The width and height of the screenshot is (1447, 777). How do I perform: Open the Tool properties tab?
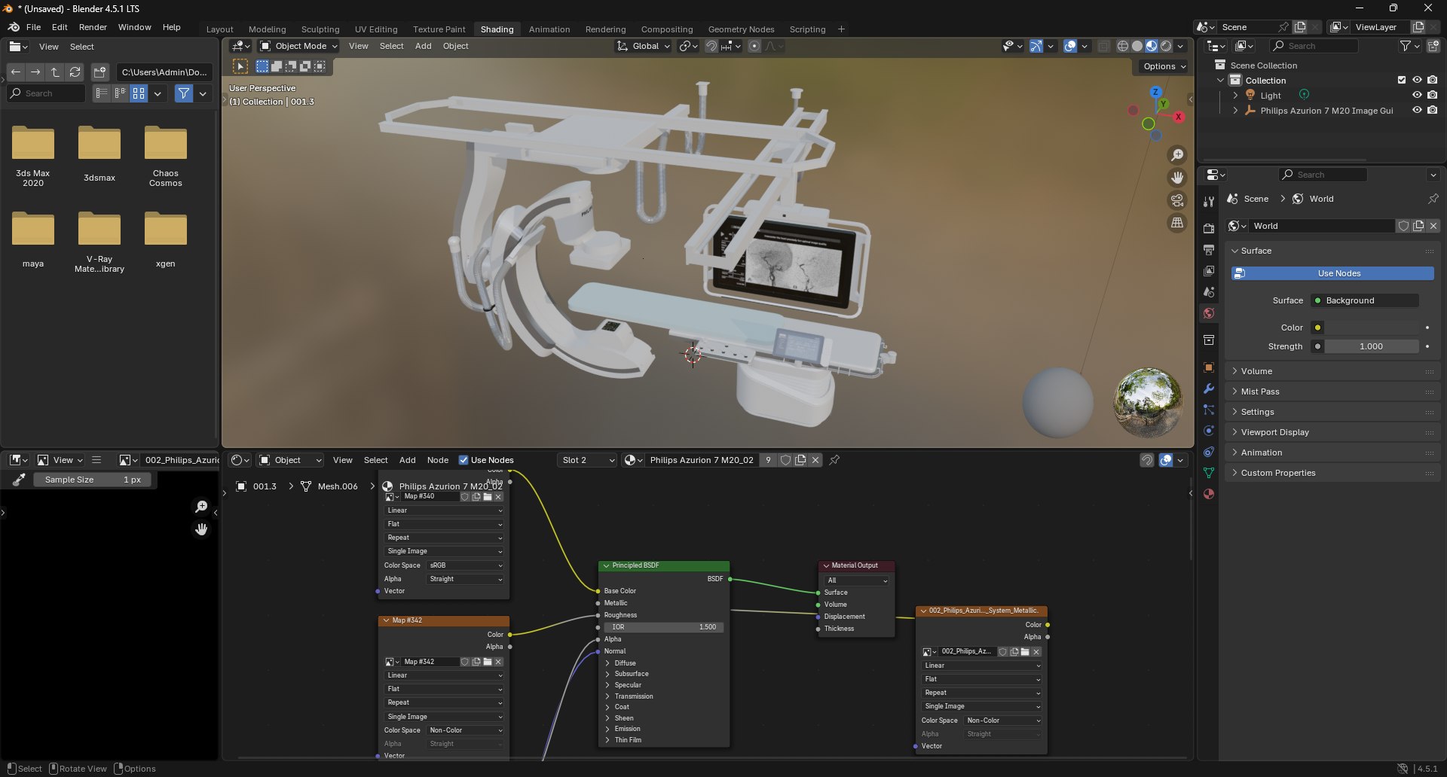click(x=1209, y=202)
